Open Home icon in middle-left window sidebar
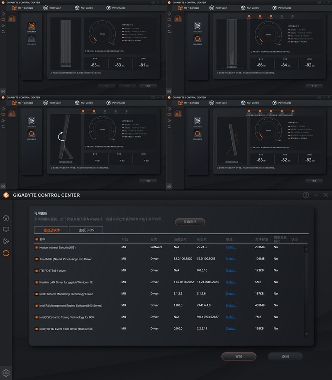Screen dimensions: 332x380 pos(3,109)
